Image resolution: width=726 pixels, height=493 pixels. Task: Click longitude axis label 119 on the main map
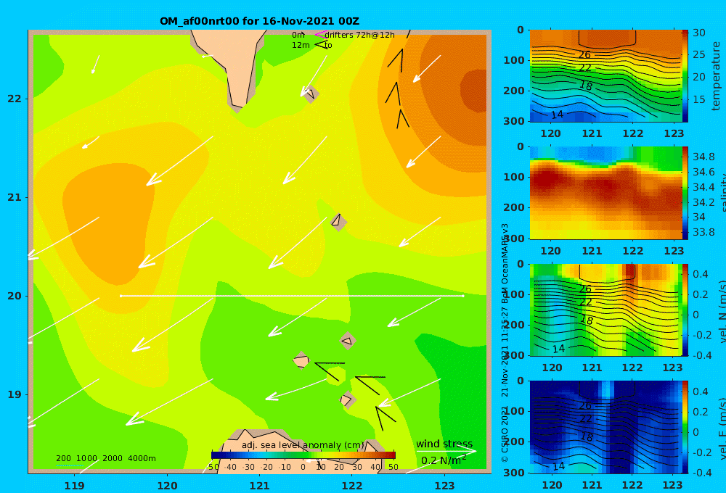(x=74, y=486)
